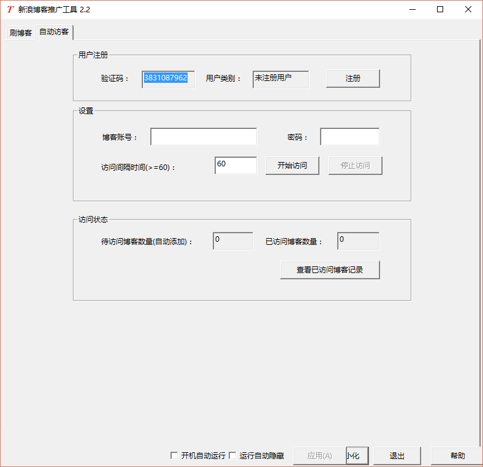Viewport: 483px width, 467px height.
Task: Click the 注册 button
Action: [352, 79]
